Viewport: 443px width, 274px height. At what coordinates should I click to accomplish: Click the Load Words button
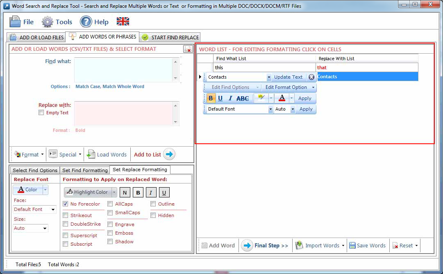coord(107,154)
